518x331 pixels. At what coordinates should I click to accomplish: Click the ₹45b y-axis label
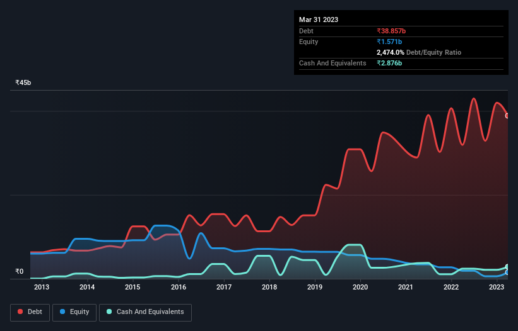pyautogui.click(x=23, y=82)
